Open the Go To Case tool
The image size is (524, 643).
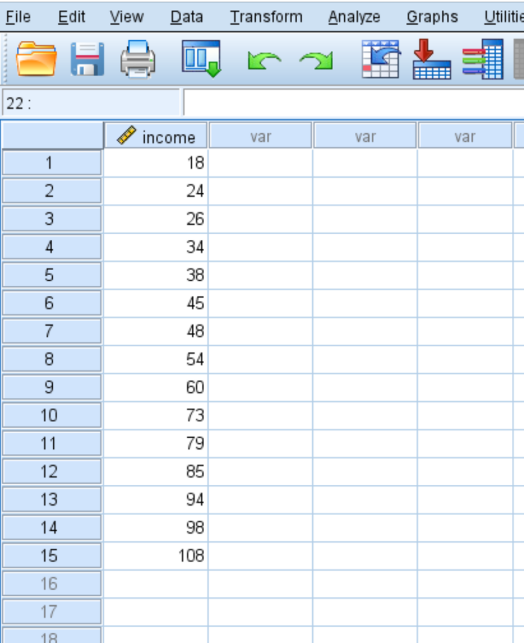pos(379,60)
